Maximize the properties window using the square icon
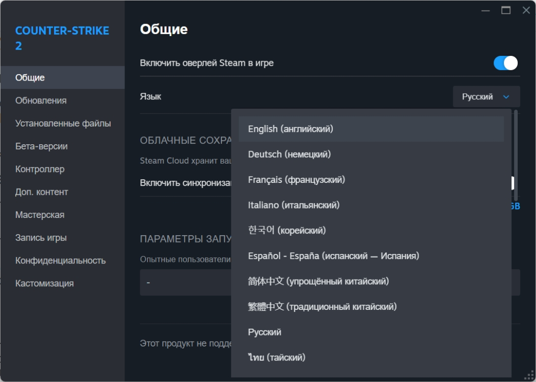The image size is (536, 382). click(x=506, y=10)
